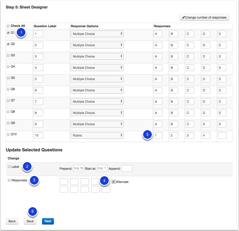Open Q2 Response Options dropdown

pos(97,45)
